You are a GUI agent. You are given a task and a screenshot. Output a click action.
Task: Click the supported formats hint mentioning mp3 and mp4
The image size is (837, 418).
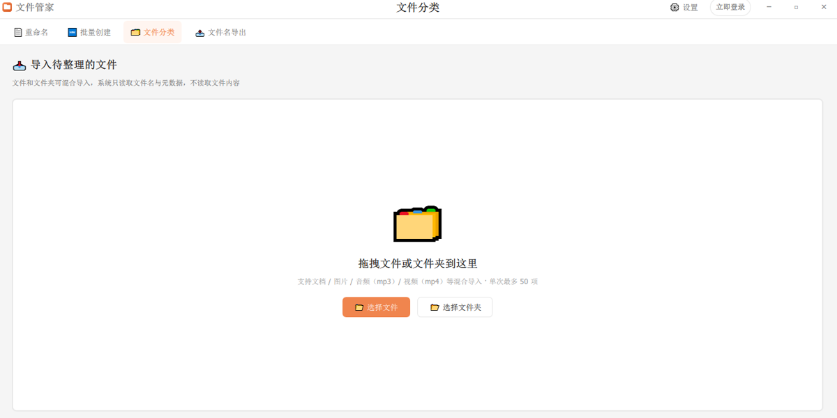(x=418, y=282)
